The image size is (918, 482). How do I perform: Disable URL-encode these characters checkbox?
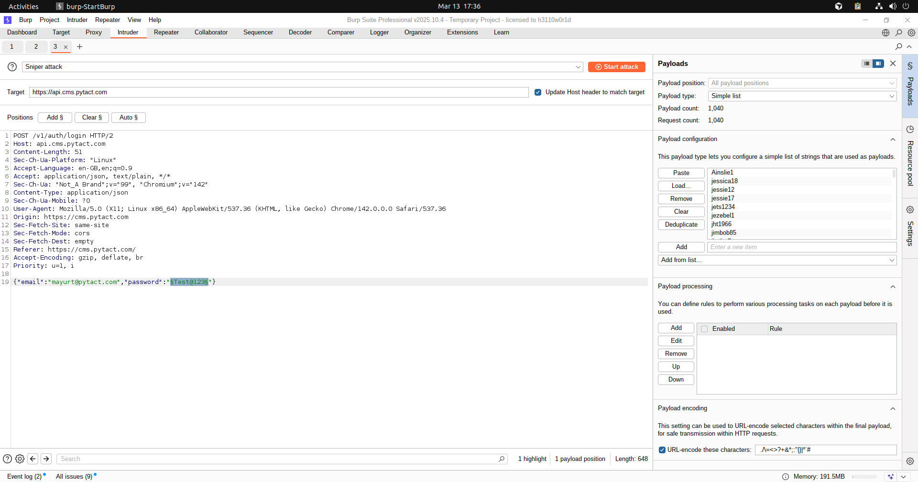pos(662,450)
